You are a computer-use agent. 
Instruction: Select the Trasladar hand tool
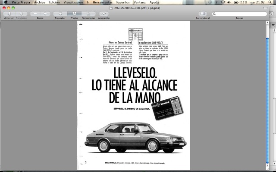(x=60, y=14)
